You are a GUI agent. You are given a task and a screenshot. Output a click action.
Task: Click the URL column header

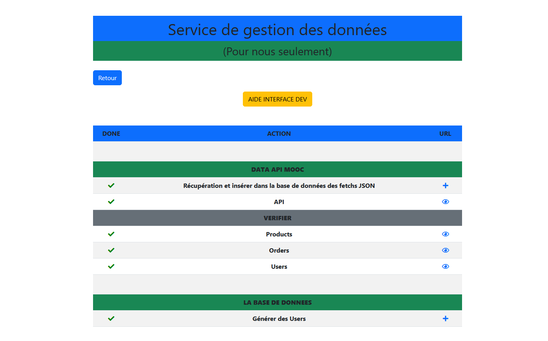(445, 133)
